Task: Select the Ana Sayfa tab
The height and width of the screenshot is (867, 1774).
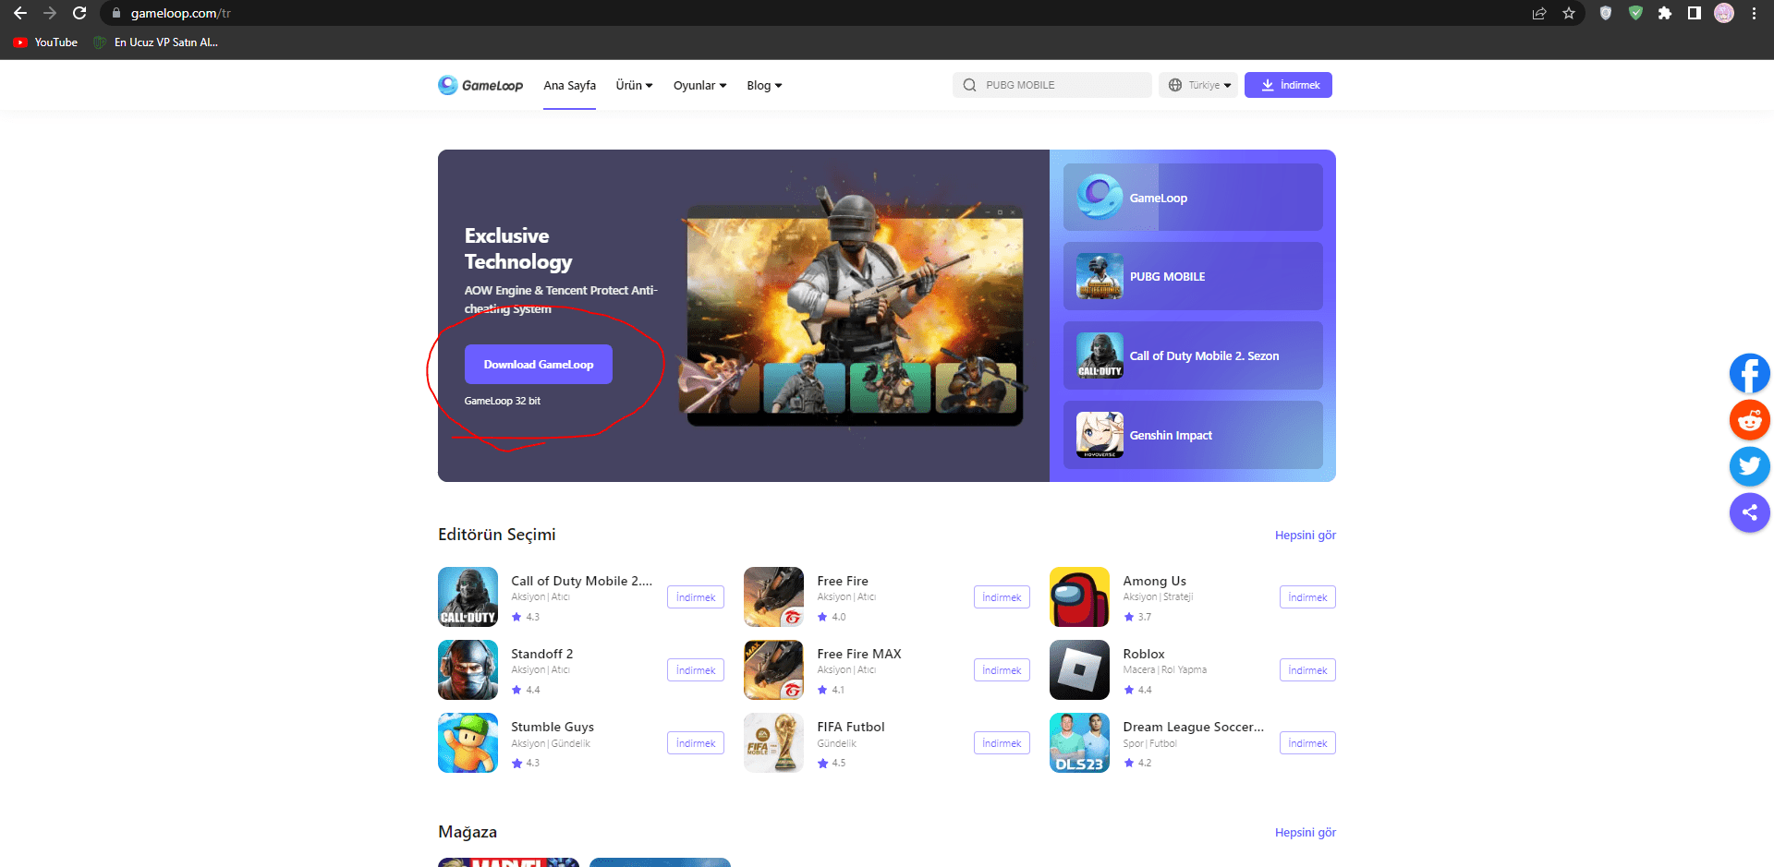Action: tap(569, 85)
